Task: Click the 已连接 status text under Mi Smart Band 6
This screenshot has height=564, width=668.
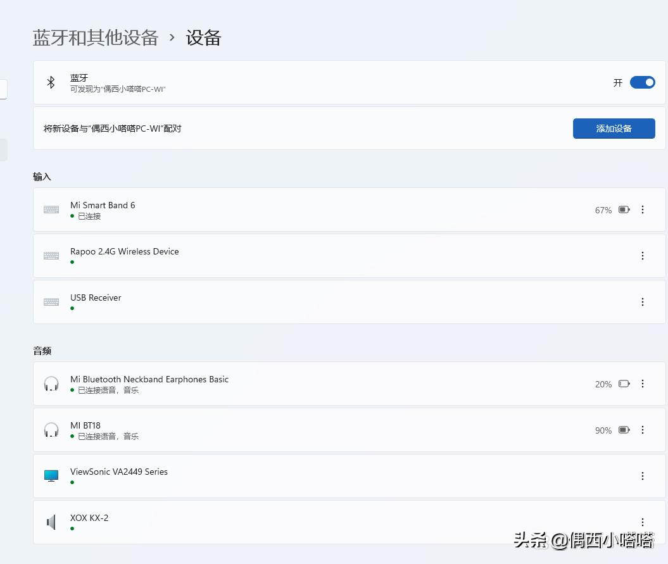Action: (89, 216)
